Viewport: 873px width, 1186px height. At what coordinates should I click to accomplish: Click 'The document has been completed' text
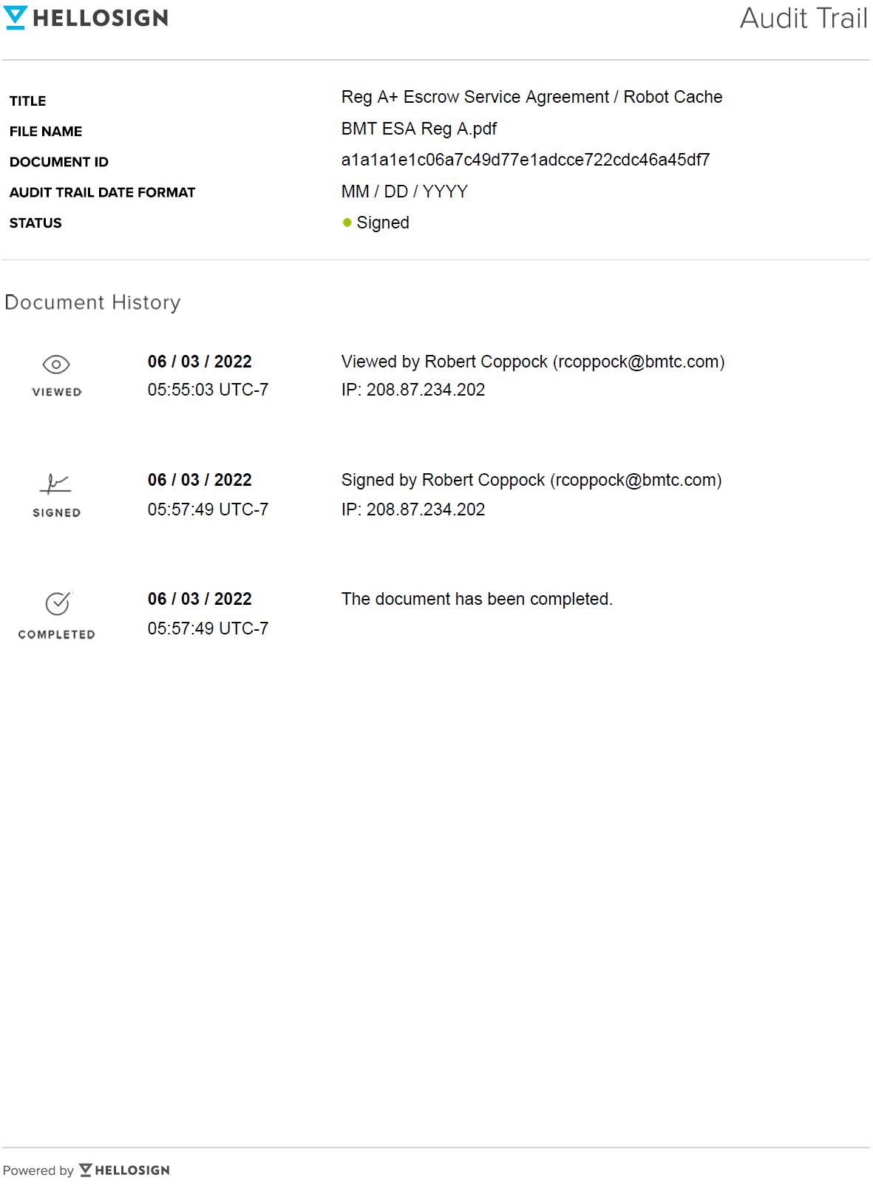[x=477, y=599]
